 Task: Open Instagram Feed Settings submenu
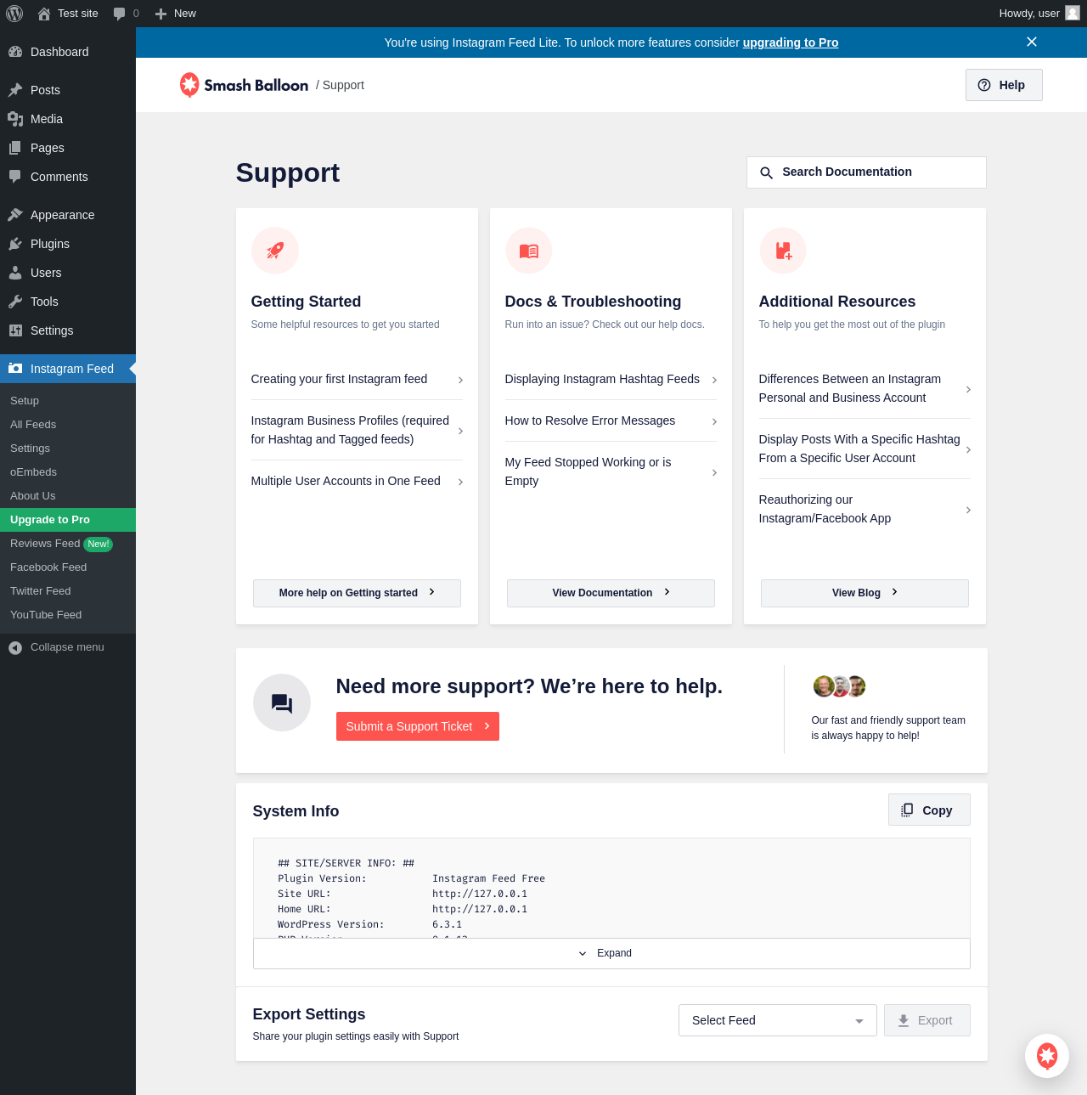coord(68,449)
